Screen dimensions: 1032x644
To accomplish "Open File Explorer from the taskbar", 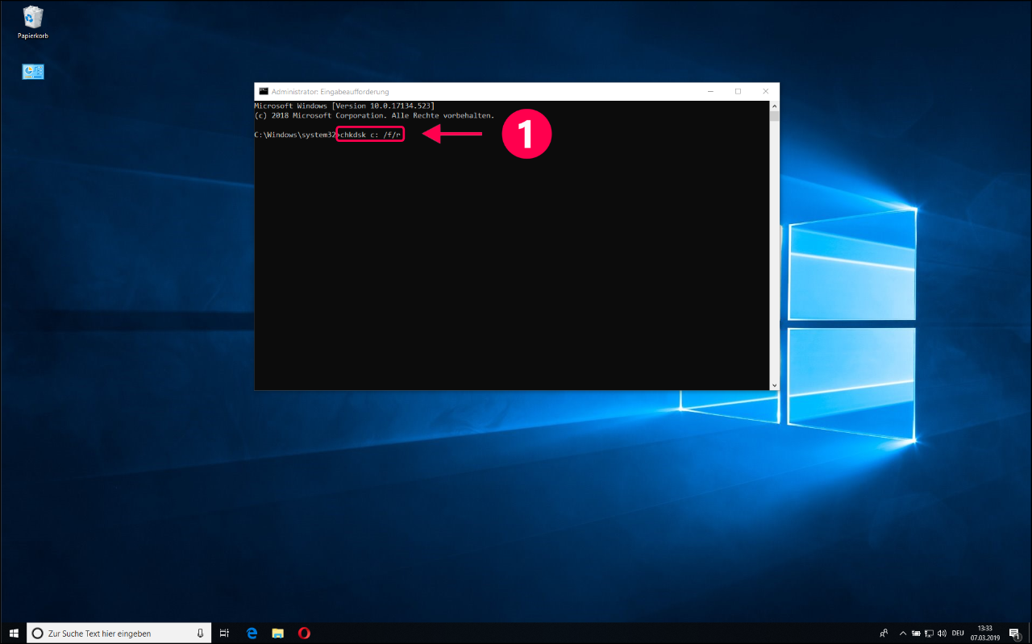I will pos(277,634).
